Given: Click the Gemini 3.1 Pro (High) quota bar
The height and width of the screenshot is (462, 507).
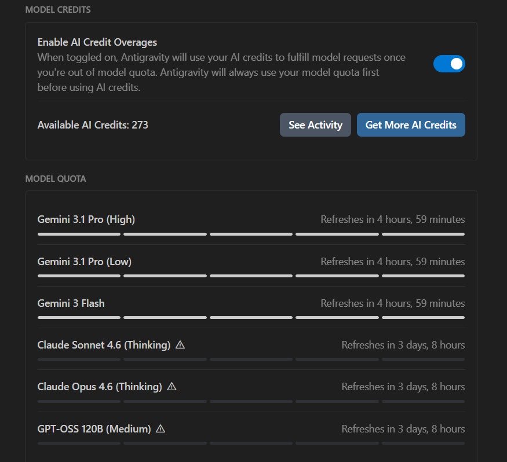Looking at the screenshot, I should [251, 234].
